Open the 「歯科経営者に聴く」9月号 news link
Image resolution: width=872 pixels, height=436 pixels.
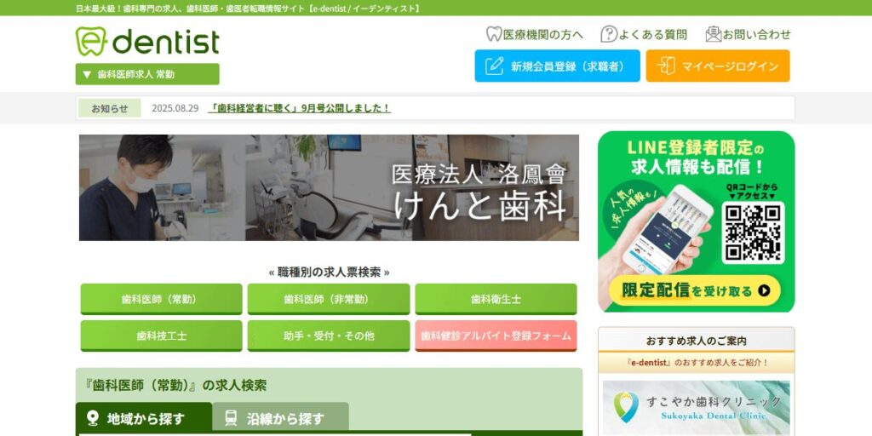(x=299, y=108)
